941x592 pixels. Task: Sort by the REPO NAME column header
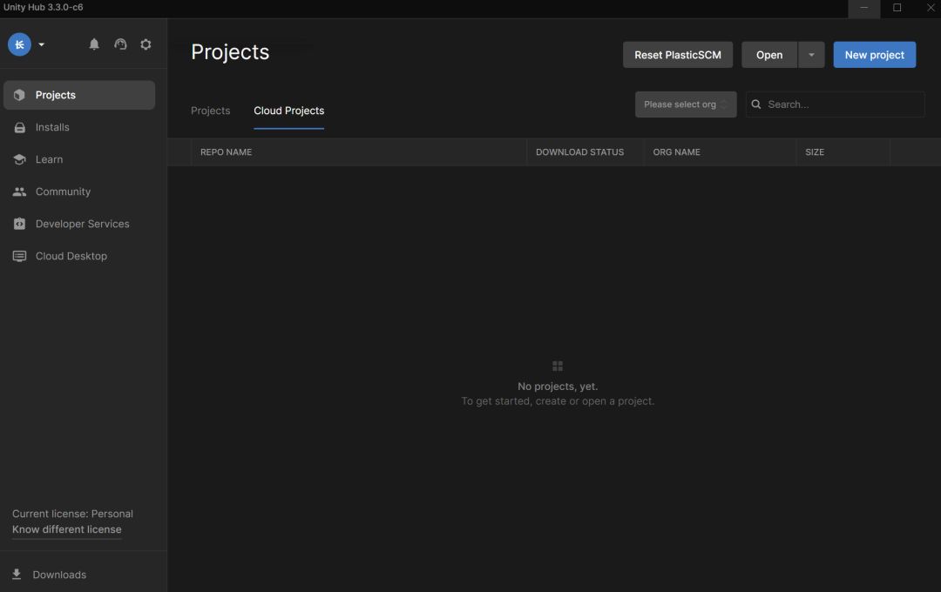[227, 152]
